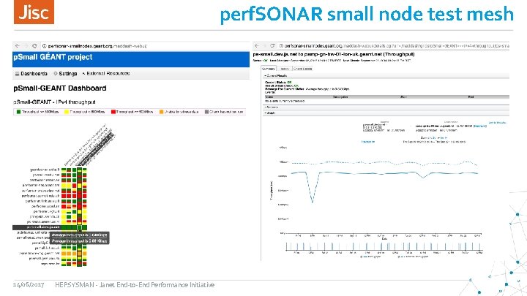Click the pSmall-GEANT Dashboard heading
This screenshot has width=527, height=296.
pyautogui.click(x=60, y=88)
